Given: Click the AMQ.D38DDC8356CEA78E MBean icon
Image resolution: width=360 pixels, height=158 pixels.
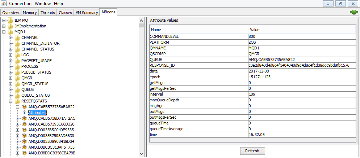Looking at the screenshot, I should coord(24,153).
